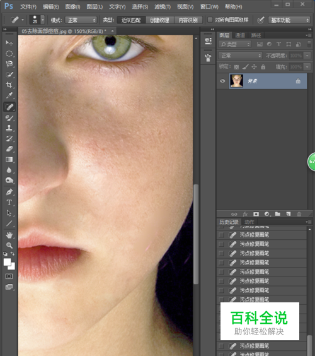Select the 近似匹配 type button

click(x=131, y=20)
